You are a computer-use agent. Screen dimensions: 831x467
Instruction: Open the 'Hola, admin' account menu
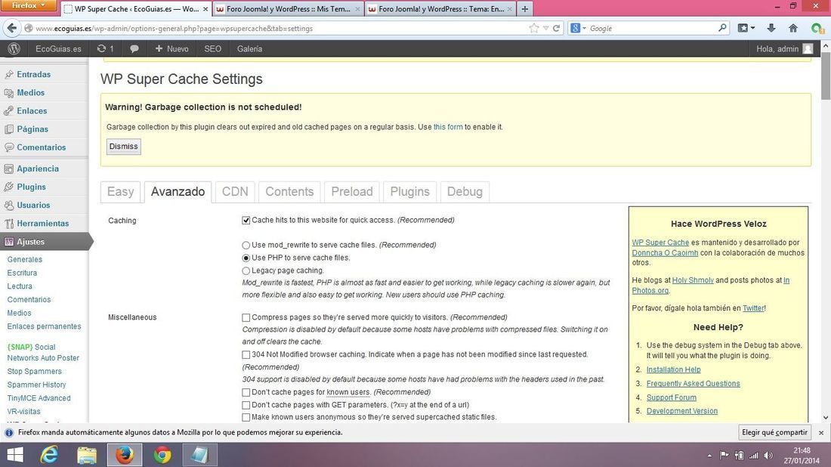click(784, 49)
